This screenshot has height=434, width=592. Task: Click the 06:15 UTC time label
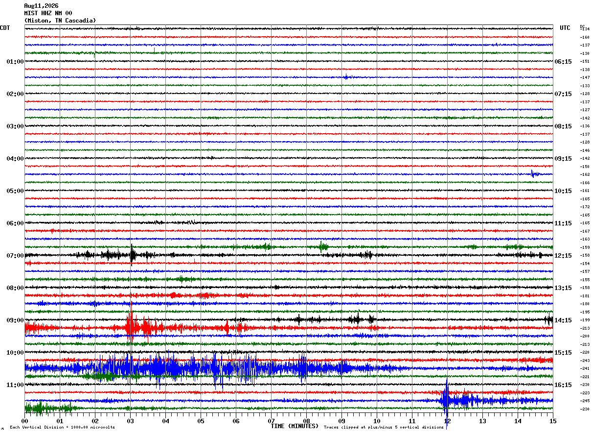tap(563, 62)
